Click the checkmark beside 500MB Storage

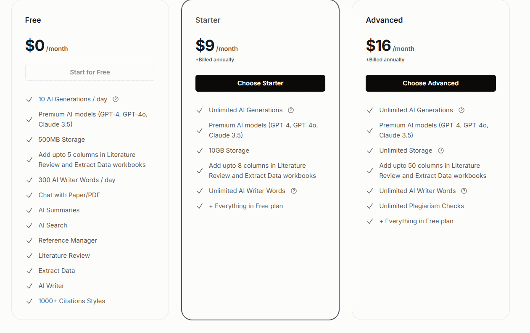(x=29, y=139)
